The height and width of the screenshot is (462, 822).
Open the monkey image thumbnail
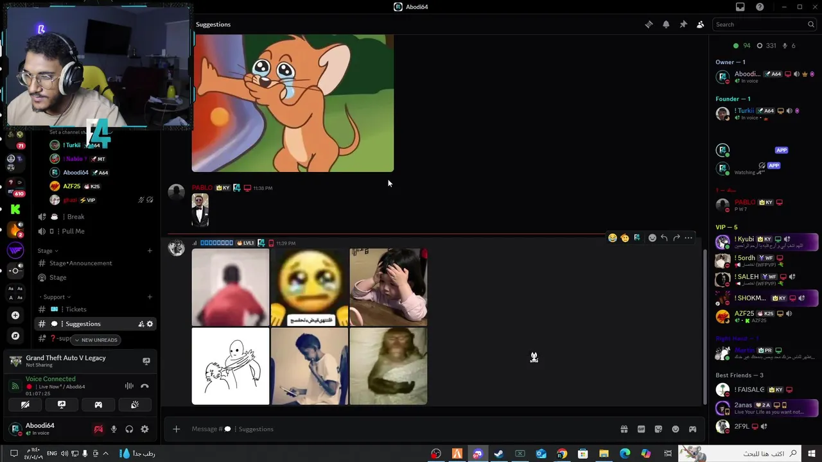click(389, 366)
